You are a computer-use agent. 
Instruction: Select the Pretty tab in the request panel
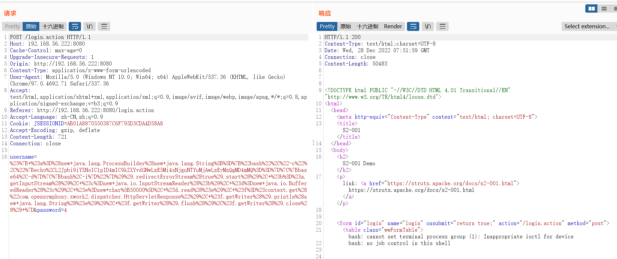point(12,26)
